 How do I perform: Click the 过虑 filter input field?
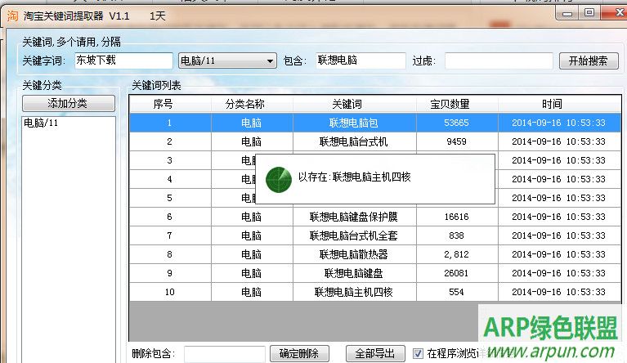click(499, 60)
